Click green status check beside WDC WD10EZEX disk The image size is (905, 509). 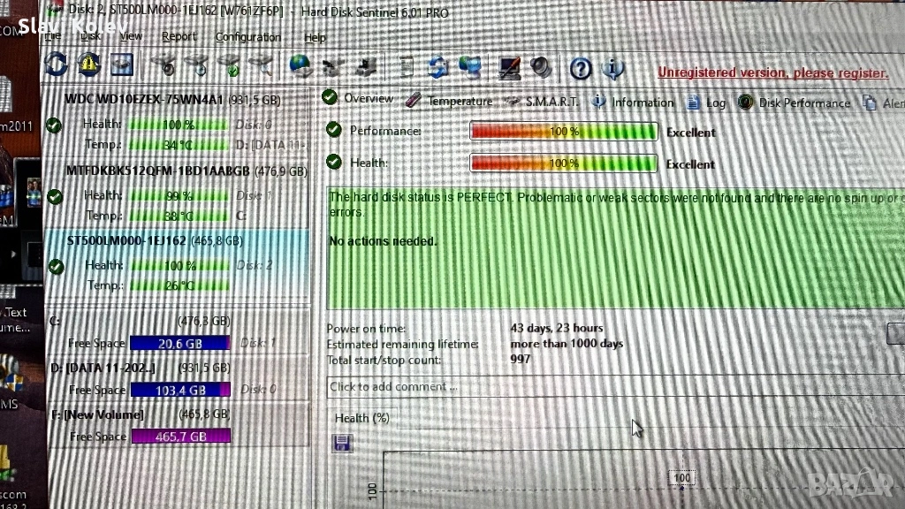(54, 125)
